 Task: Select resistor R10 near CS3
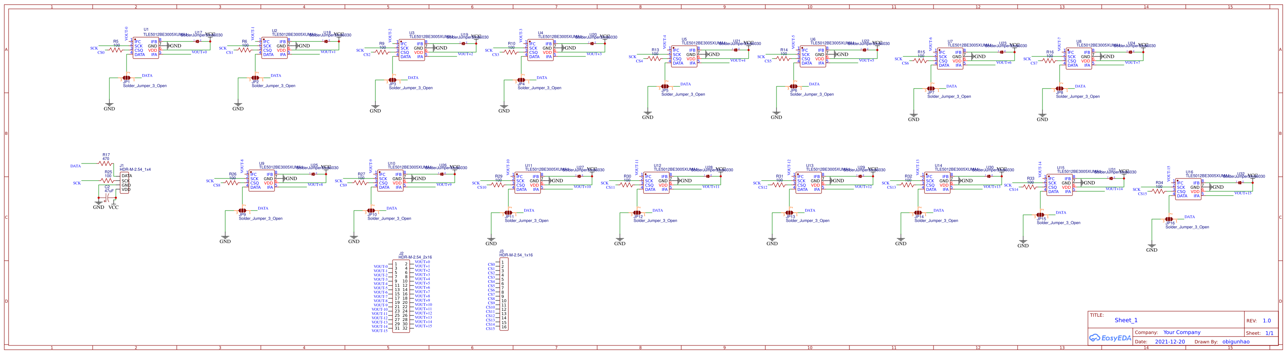click(511, 52)
